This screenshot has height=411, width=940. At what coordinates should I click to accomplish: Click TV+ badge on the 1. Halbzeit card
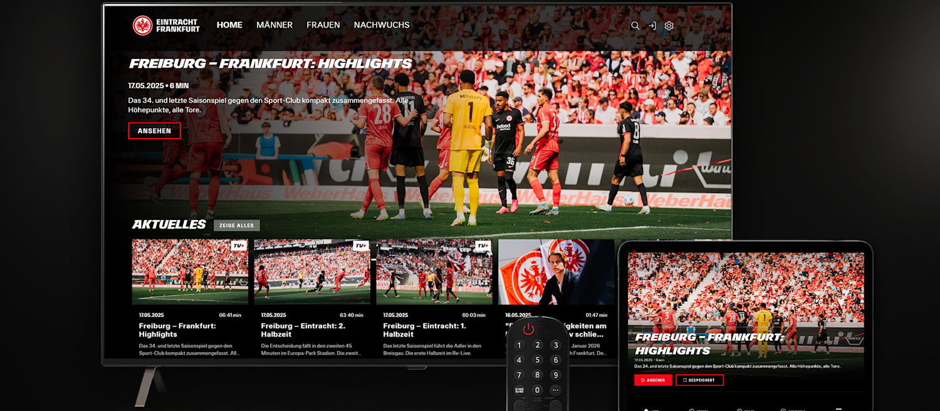(x=483, y=246)
